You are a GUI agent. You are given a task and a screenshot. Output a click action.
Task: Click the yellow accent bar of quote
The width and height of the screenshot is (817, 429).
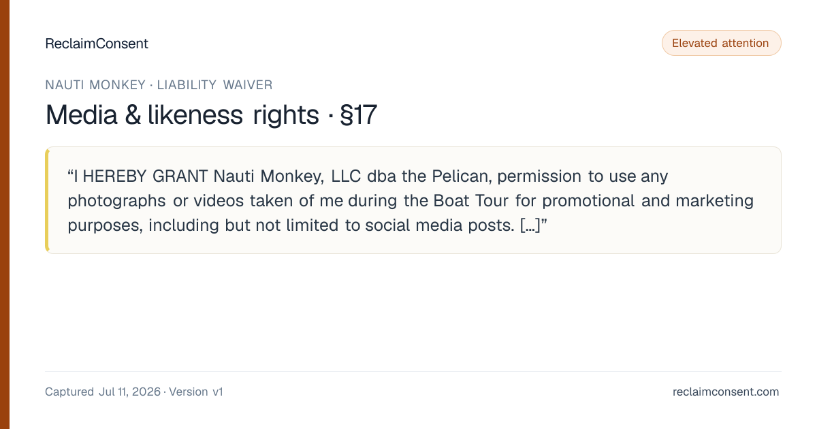pyautogui.click(x=47, y=200)
